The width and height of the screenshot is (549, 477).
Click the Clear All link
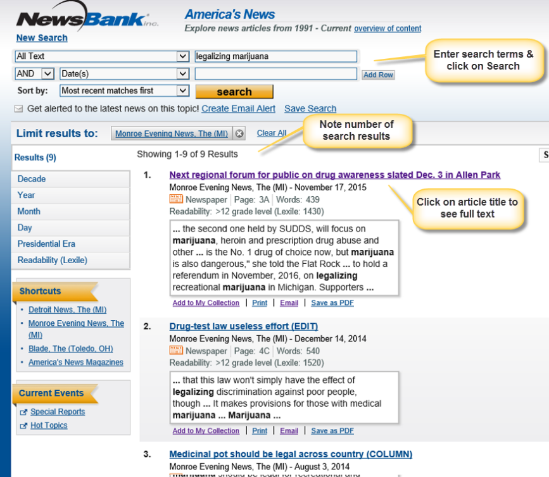coord(272,133)
